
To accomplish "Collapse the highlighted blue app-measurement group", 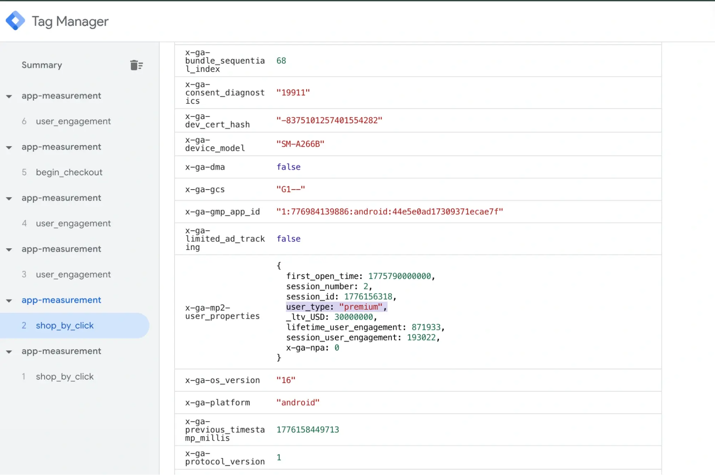I will pos(9,301).
